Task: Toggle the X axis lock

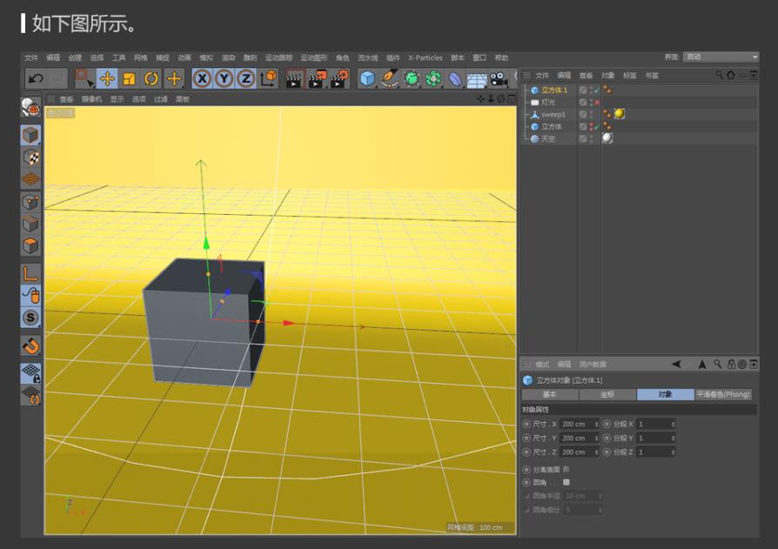Action: (202, 78)
